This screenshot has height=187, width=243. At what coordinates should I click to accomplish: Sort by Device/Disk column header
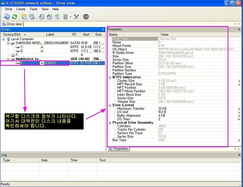click(22, 34)
